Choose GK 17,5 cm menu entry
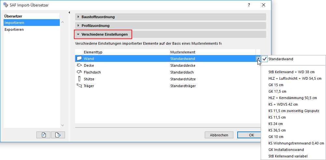The image size is (326, 160). point(277,91)
